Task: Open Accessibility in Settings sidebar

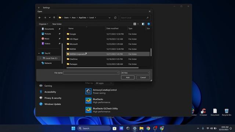Action: (x=50, y=92)
